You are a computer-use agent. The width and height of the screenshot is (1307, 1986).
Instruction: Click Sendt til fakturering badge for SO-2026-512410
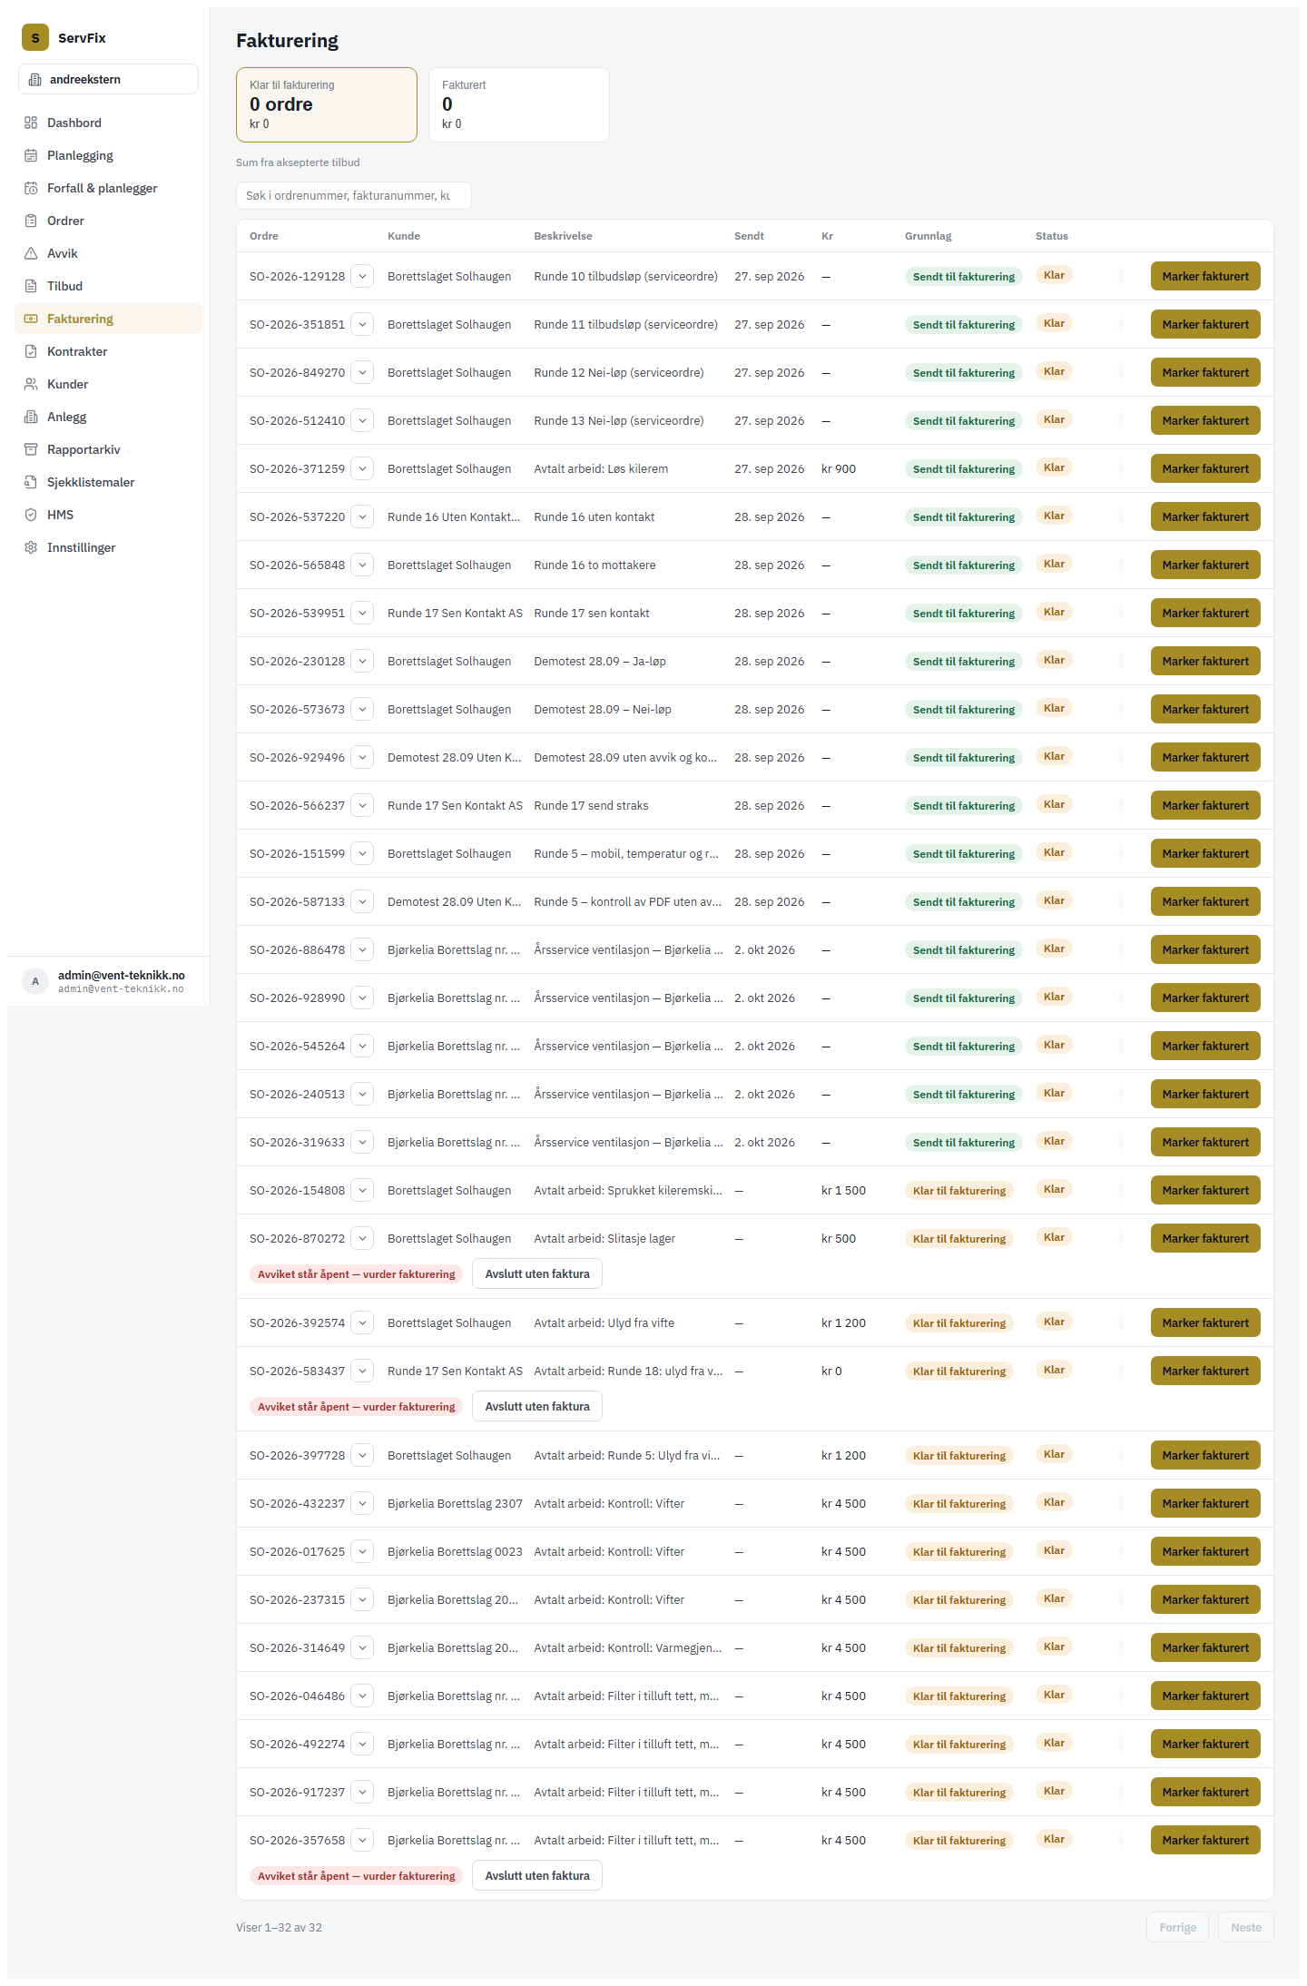tap(964, 421)
